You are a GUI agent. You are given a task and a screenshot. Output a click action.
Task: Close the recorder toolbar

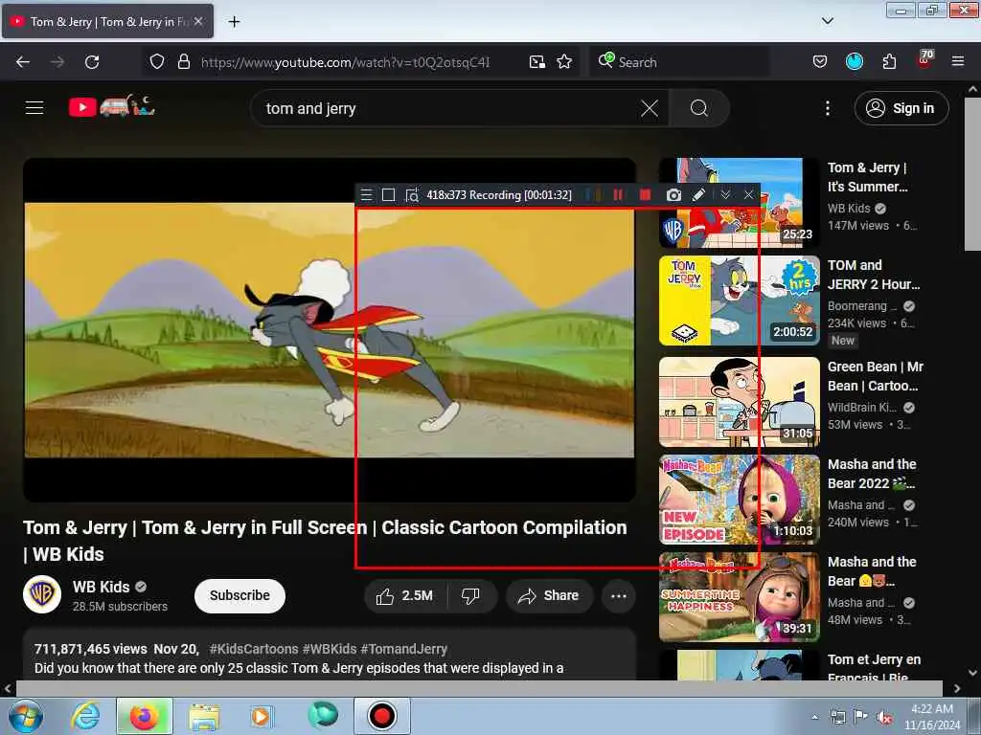click(x=748, y=195)
